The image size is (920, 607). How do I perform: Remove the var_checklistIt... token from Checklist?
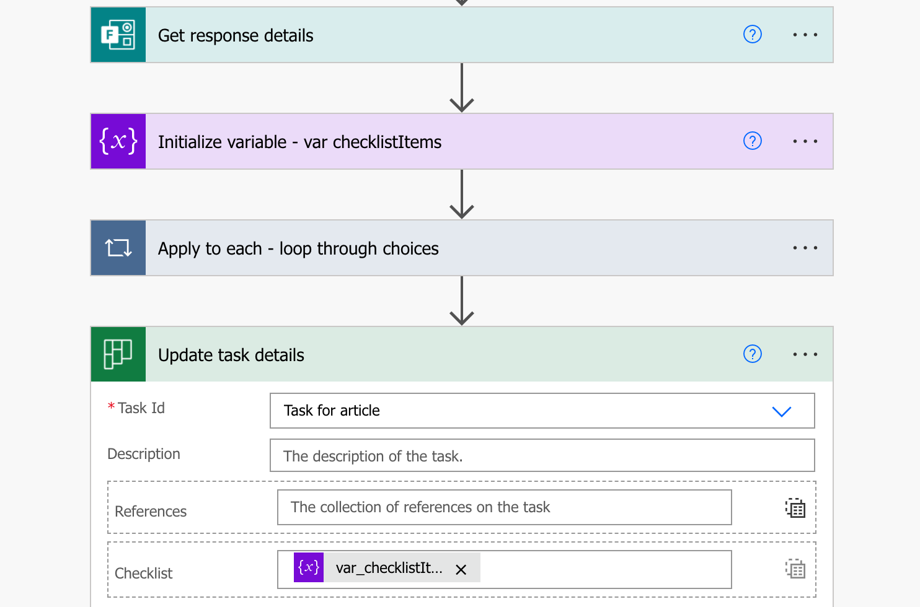[x=461, y=570]
